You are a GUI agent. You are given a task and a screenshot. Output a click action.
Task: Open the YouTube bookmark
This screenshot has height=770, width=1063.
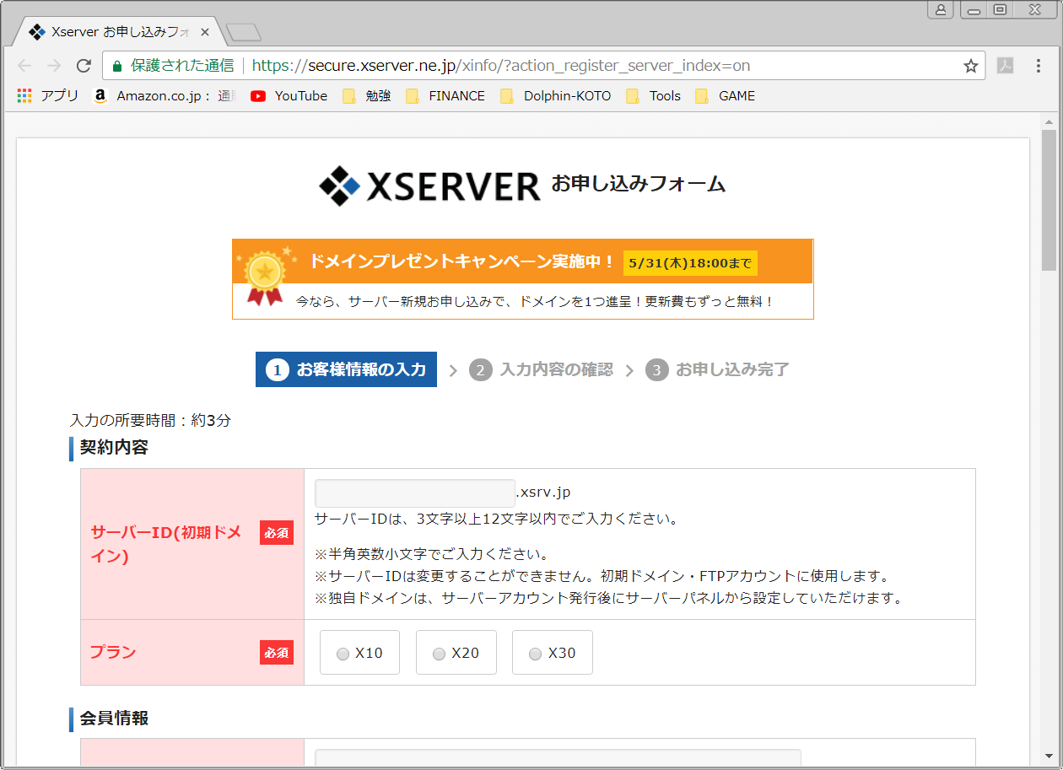pos(289,96)
